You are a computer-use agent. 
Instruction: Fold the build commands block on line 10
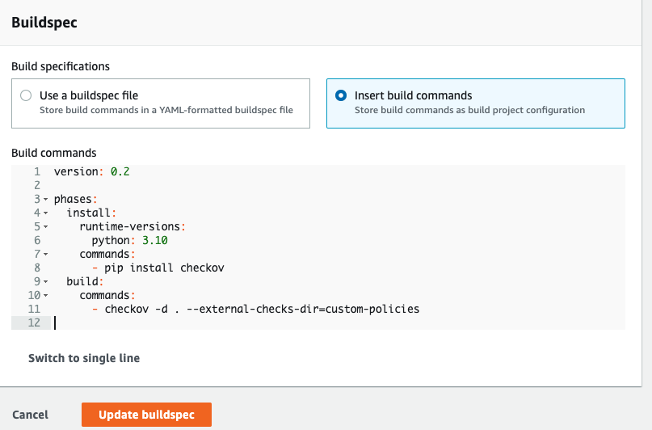coord(45,296)
